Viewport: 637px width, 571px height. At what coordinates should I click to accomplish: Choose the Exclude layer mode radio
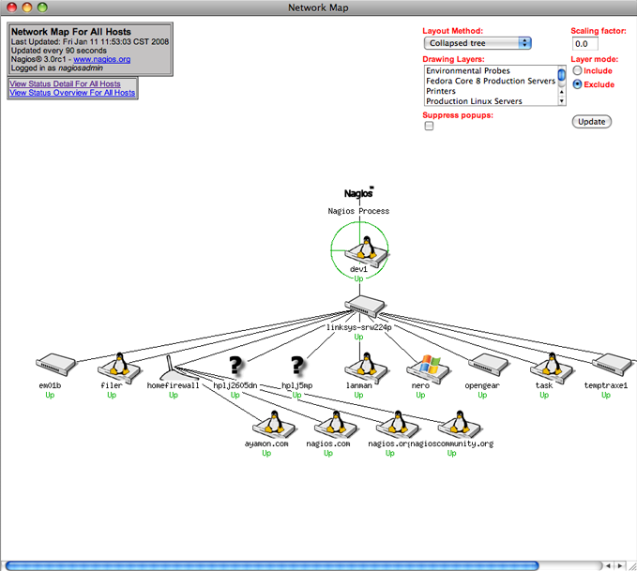(577, 84)
